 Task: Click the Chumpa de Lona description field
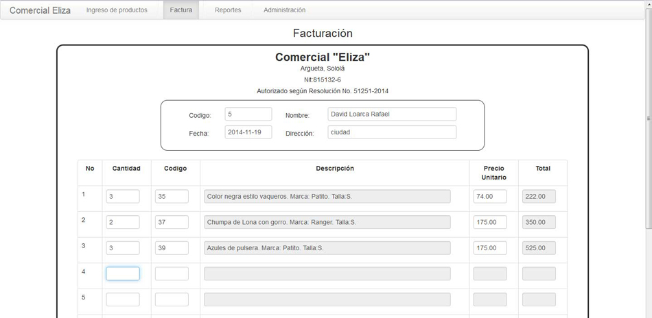coord(327,222)
